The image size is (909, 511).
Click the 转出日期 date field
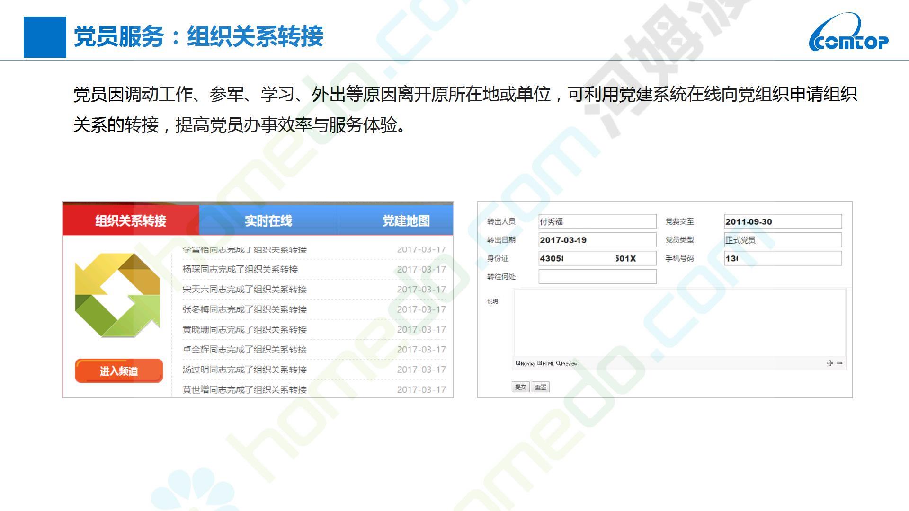tap(597, 240)
